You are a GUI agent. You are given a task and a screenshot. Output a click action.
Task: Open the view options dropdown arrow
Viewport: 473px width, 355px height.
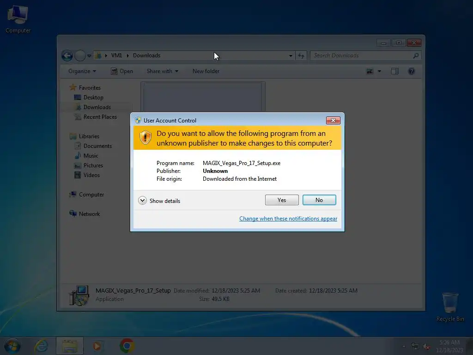coord(380,71)
